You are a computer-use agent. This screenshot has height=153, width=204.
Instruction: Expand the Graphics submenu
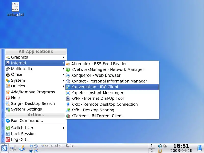(36, 57)
